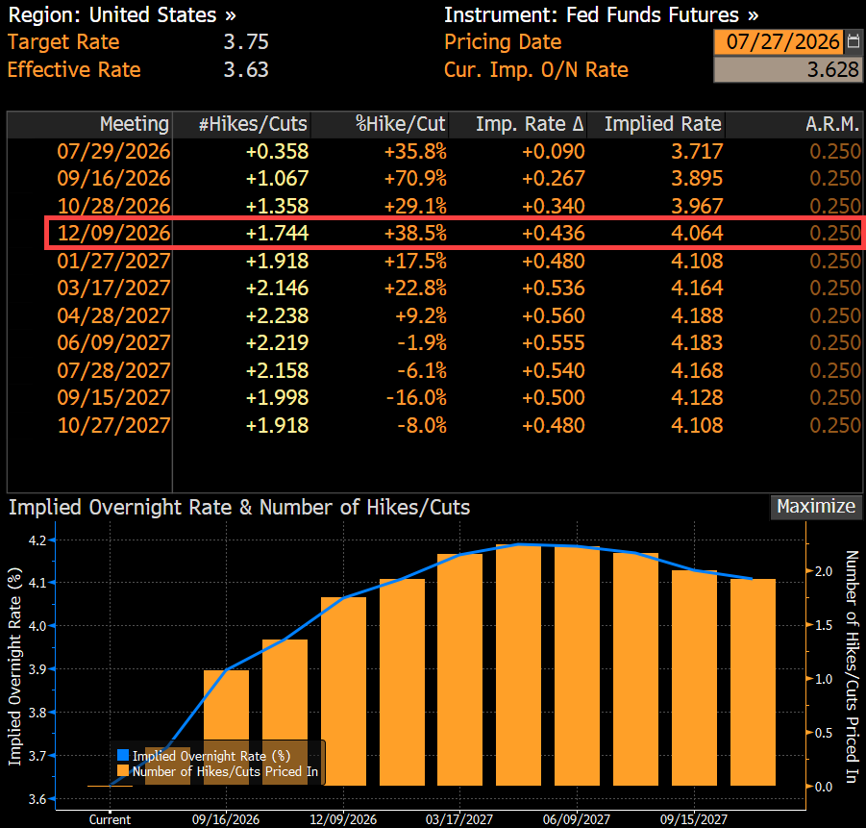This screenshot has width=866, height=828.
Task: Click blue Implied Overnight Rate legend swatch
Action: (x=123, y=756)
